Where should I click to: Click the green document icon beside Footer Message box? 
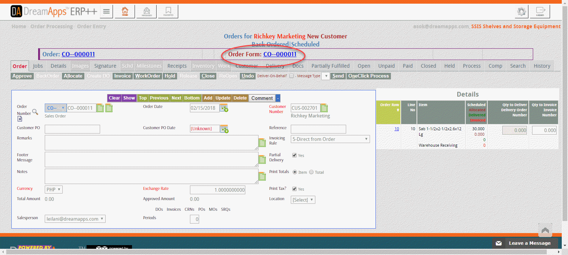coord(262,160)
